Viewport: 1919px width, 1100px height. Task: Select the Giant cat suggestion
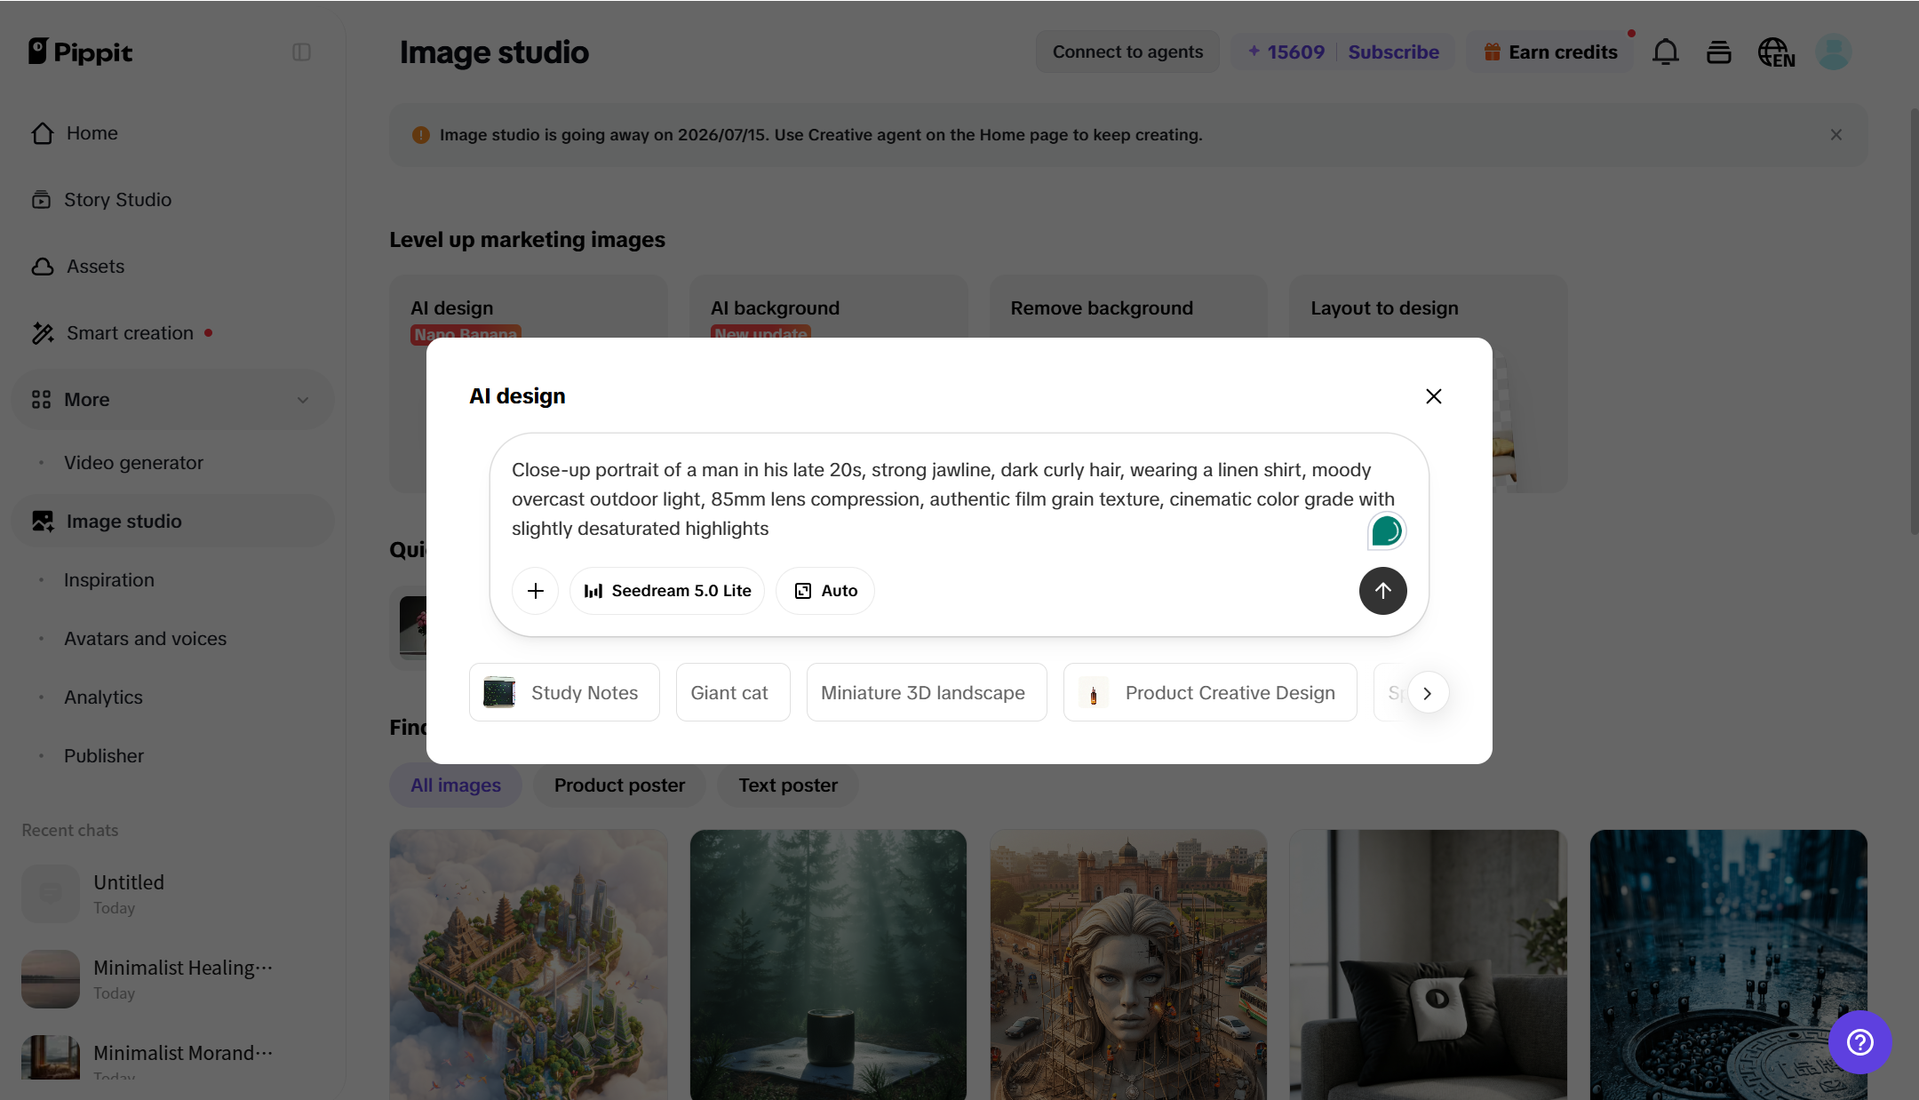pos(733,692)
